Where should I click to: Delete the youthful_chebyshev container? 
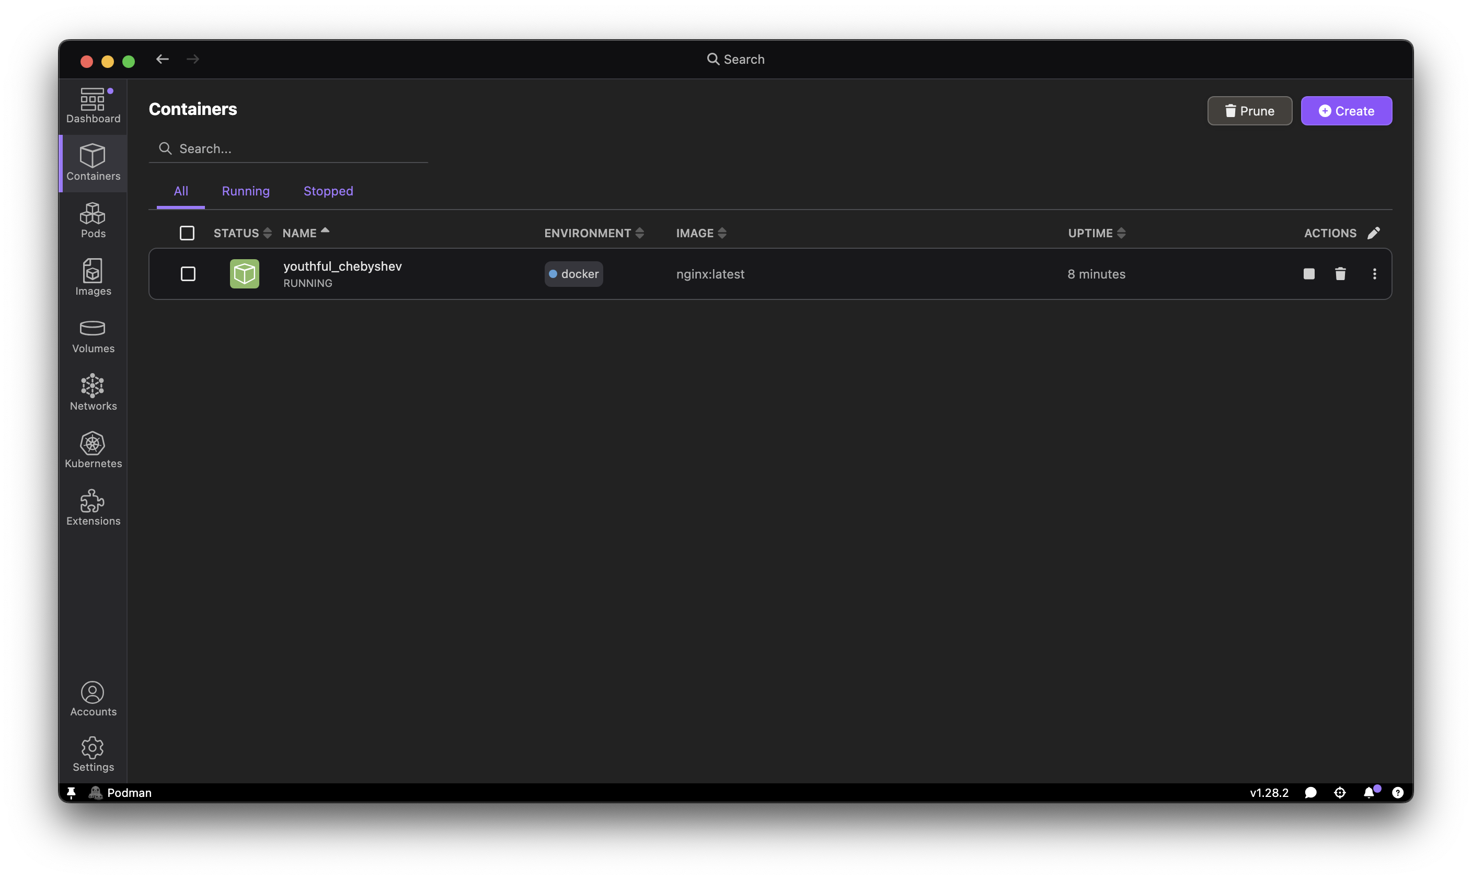pyautogui.click(x=1340, y=274)
